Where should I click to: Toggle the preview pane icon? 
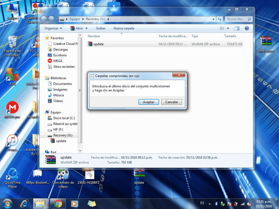237,28
